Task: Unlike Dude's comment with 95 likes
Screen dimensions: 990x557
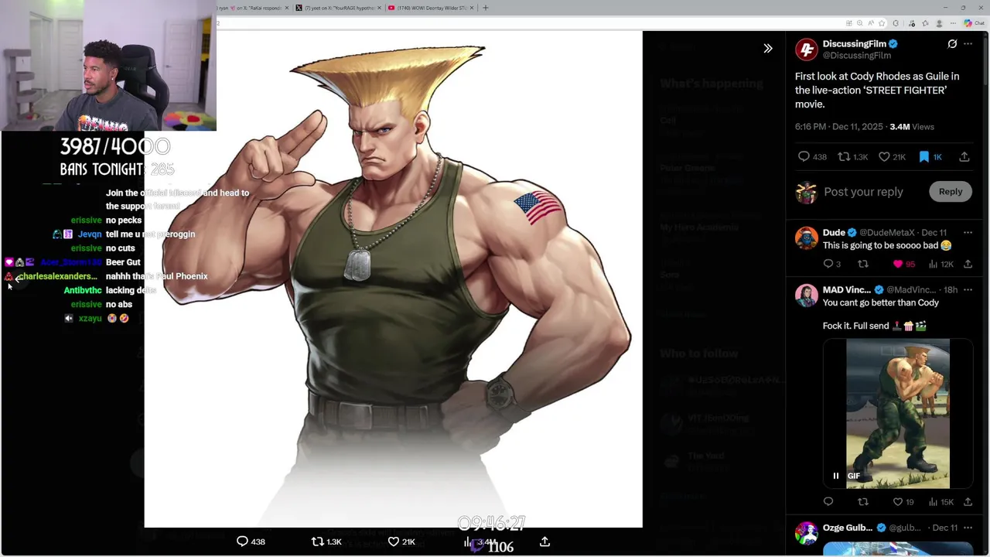Action: [903, 264]
